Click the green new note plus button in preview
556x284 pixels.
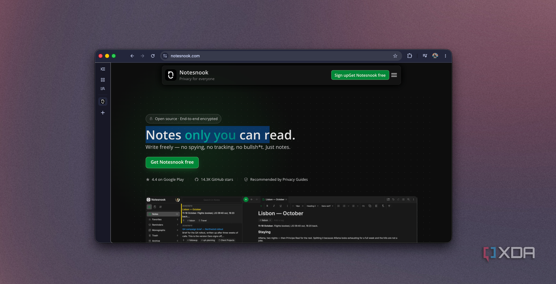[246, 200]
